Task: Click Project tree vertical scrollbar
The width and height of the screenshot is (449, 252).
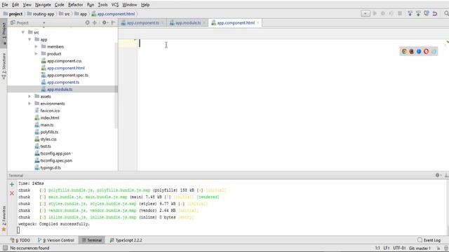Action: [x=116, y=85]
